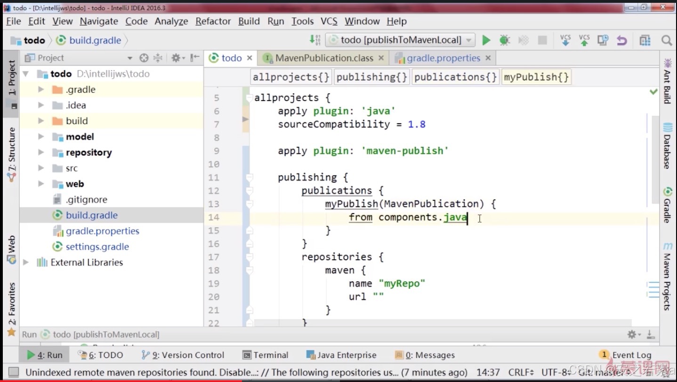
Task: Open the Terminal tool window
Action: point(265,355)
